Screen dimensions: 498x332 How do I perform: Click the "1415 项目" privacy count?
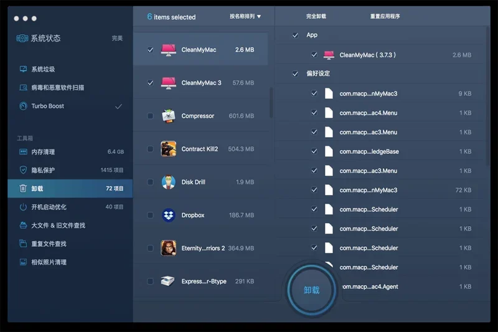click(x=112, y=170)
